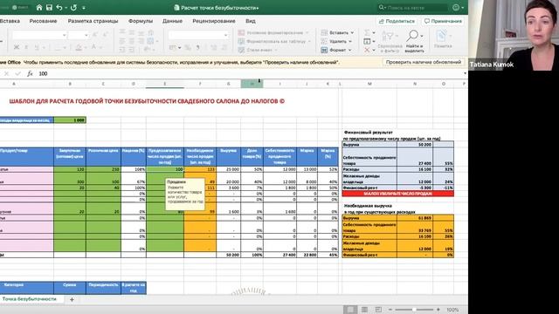Open the Вставить cells dropdown
The width and height of the screenshot is (559, 314).
click(x=337, y=32)
